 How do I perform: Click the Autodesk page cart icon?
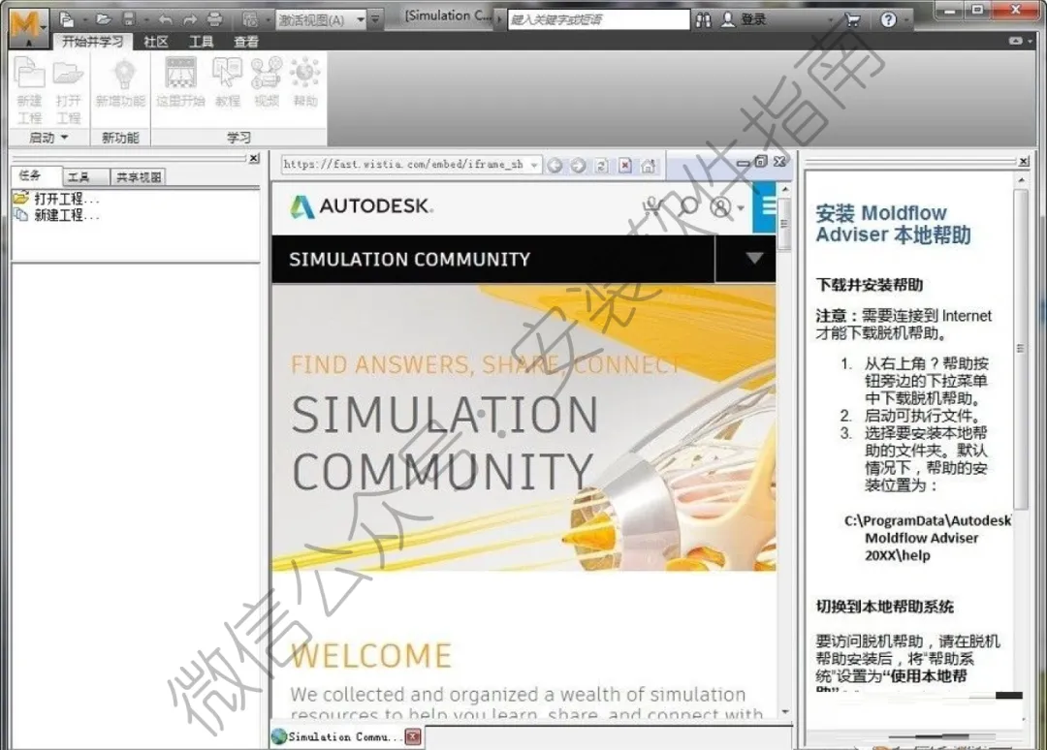click(653, 206)
